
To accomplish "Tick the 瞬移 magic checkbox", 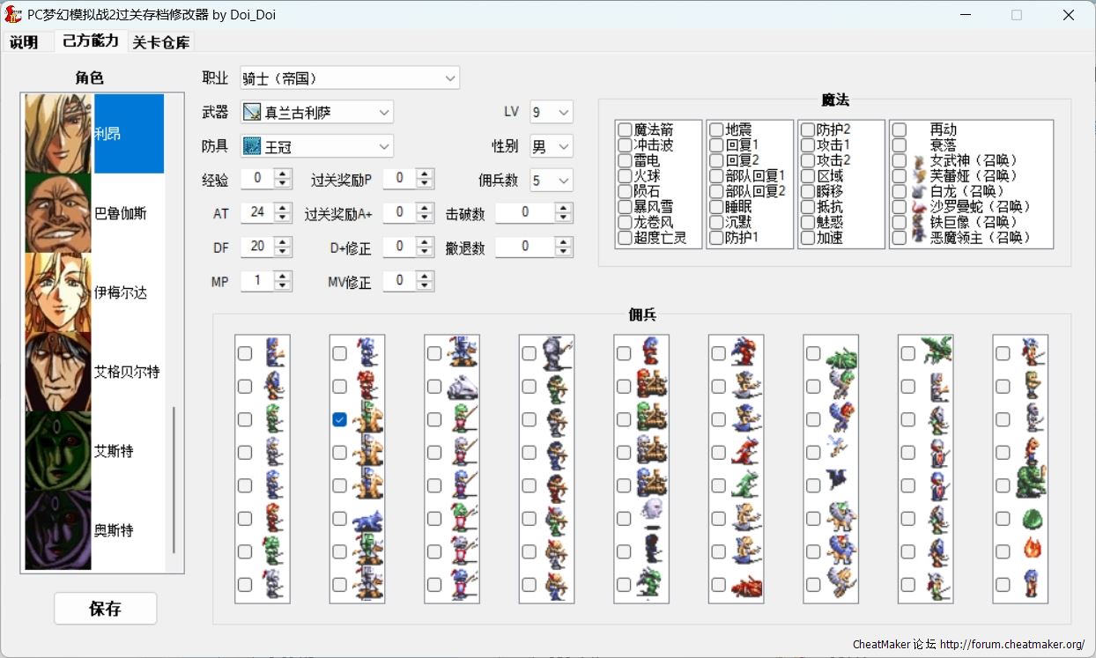I will point(808,191).
